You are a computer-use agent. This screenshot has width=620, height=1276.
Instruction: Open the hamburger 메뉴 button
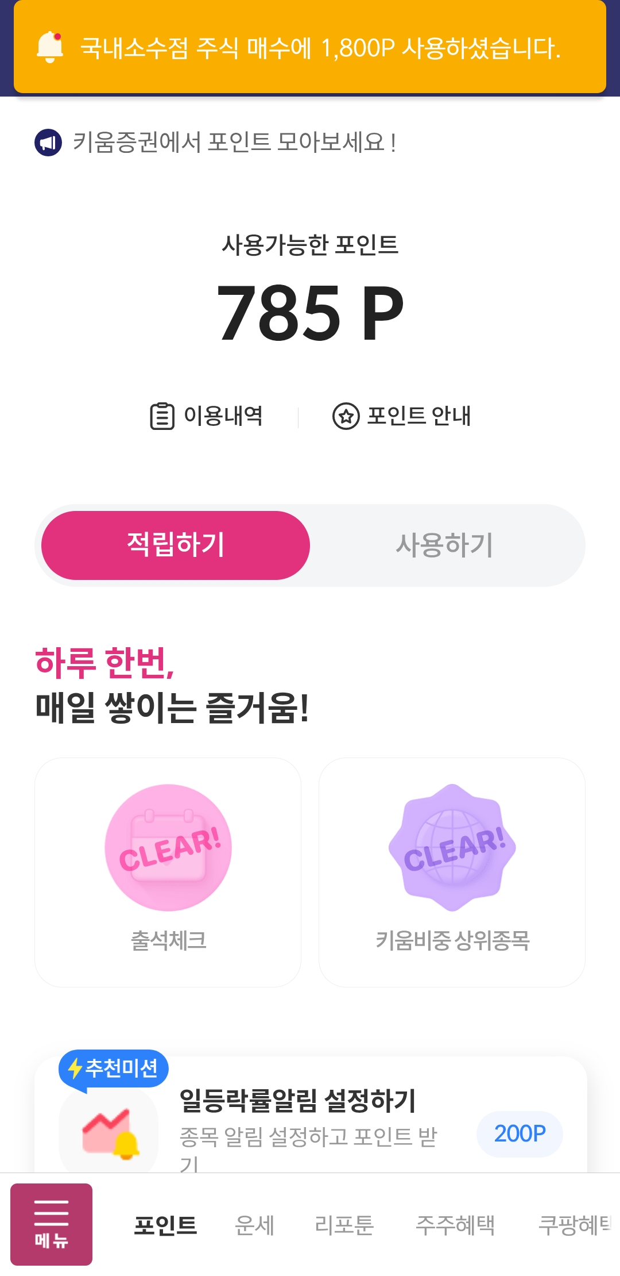tap(51, 1224)
